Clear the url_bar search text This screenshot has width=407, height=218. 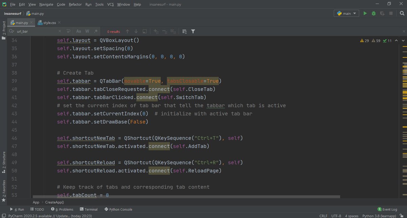pyautogui.click(x=60, y=31)
